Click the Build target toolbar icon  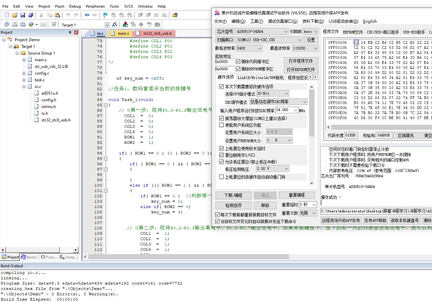15,24
